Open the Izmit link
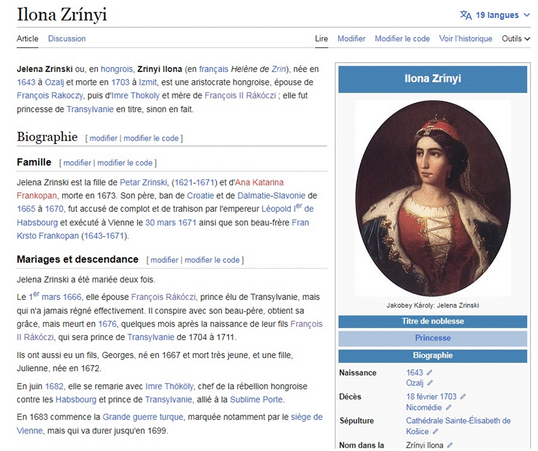The image size is (538, 451). click(x=148, y=82)
